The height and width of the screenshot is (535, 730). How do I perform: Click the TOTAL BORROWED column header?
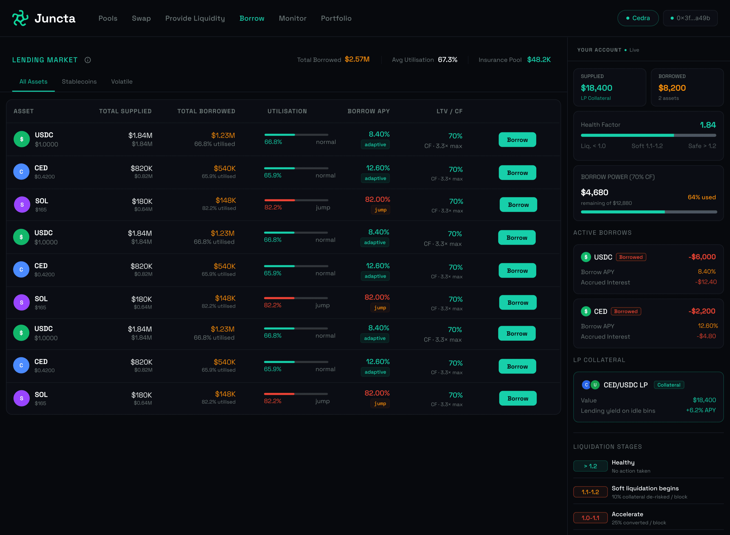[206, 111]
